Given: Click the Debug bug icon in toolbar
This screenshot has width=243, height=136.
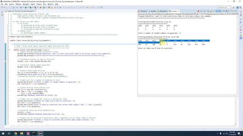Looking at the screenshot, I should coord(21,8).
